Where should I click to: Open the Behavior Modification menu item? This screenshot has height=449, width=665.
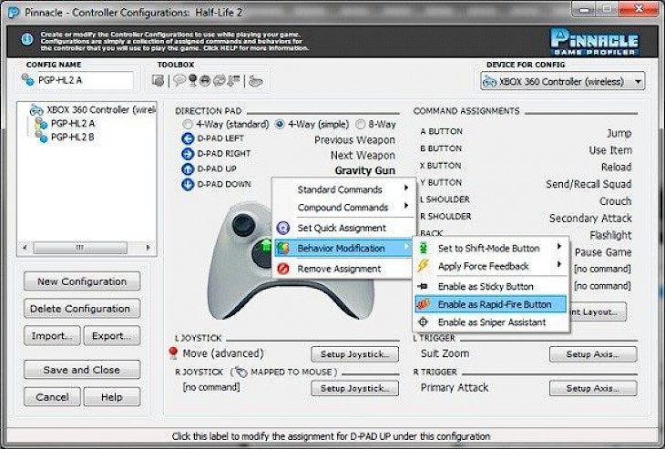[343, 249]
